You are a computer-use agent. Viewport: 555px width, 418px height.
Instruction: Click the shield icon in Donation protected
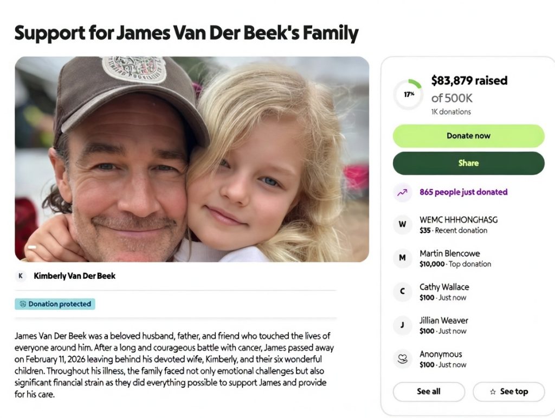[x=23, y=304]
